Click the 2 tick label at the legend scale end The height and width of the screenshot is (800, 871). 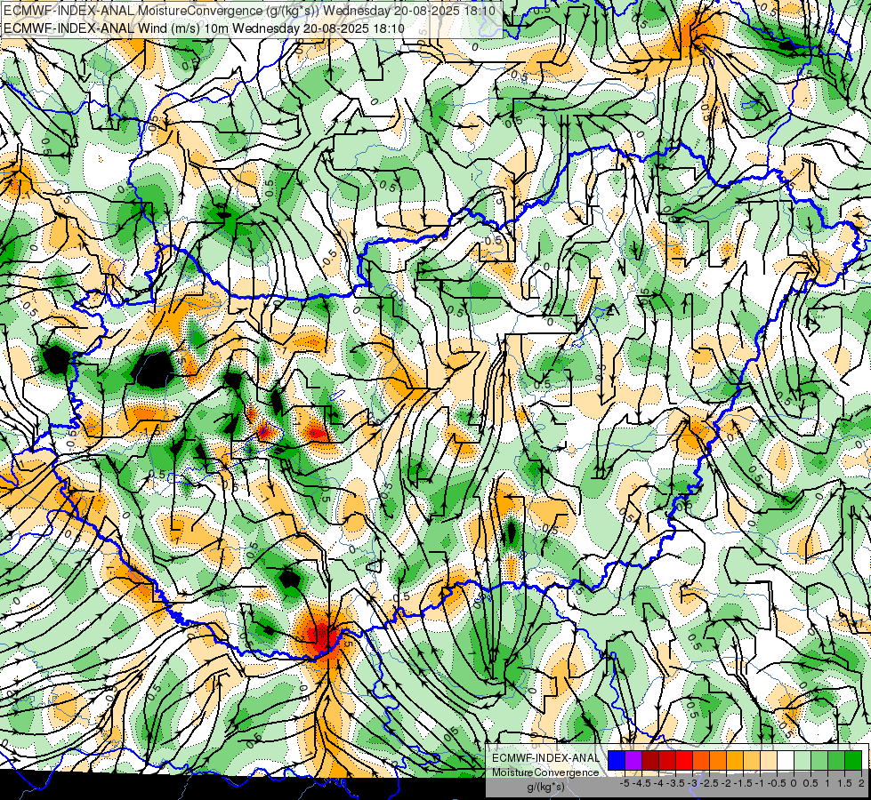tap(861, 783)
